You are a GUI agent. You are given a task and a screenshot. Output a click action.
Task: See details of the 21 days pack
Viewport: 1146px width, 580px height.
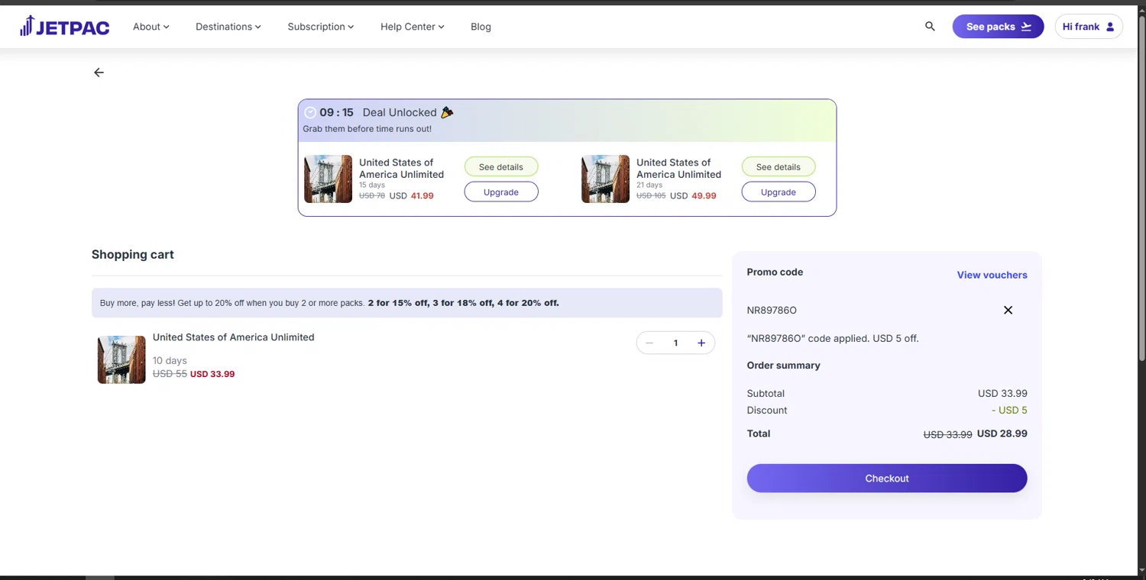coord(779,166)
